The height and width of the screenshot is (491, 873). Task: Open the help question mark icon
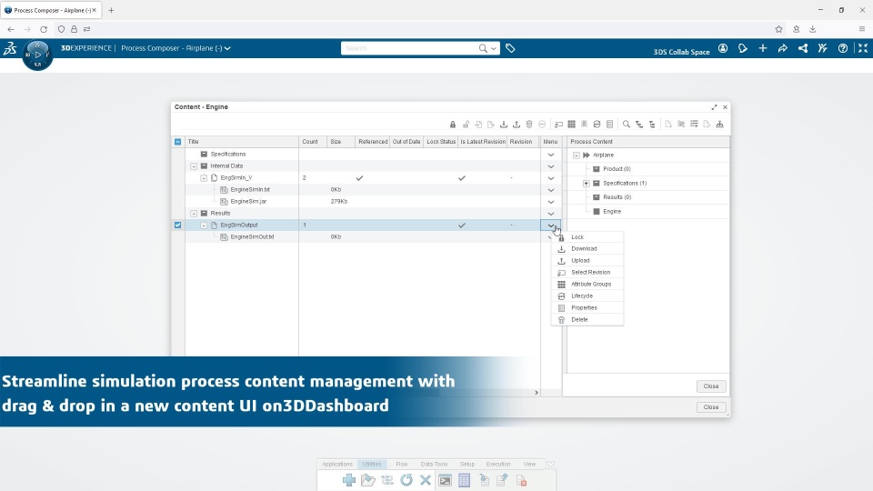[x=843, y=48]
